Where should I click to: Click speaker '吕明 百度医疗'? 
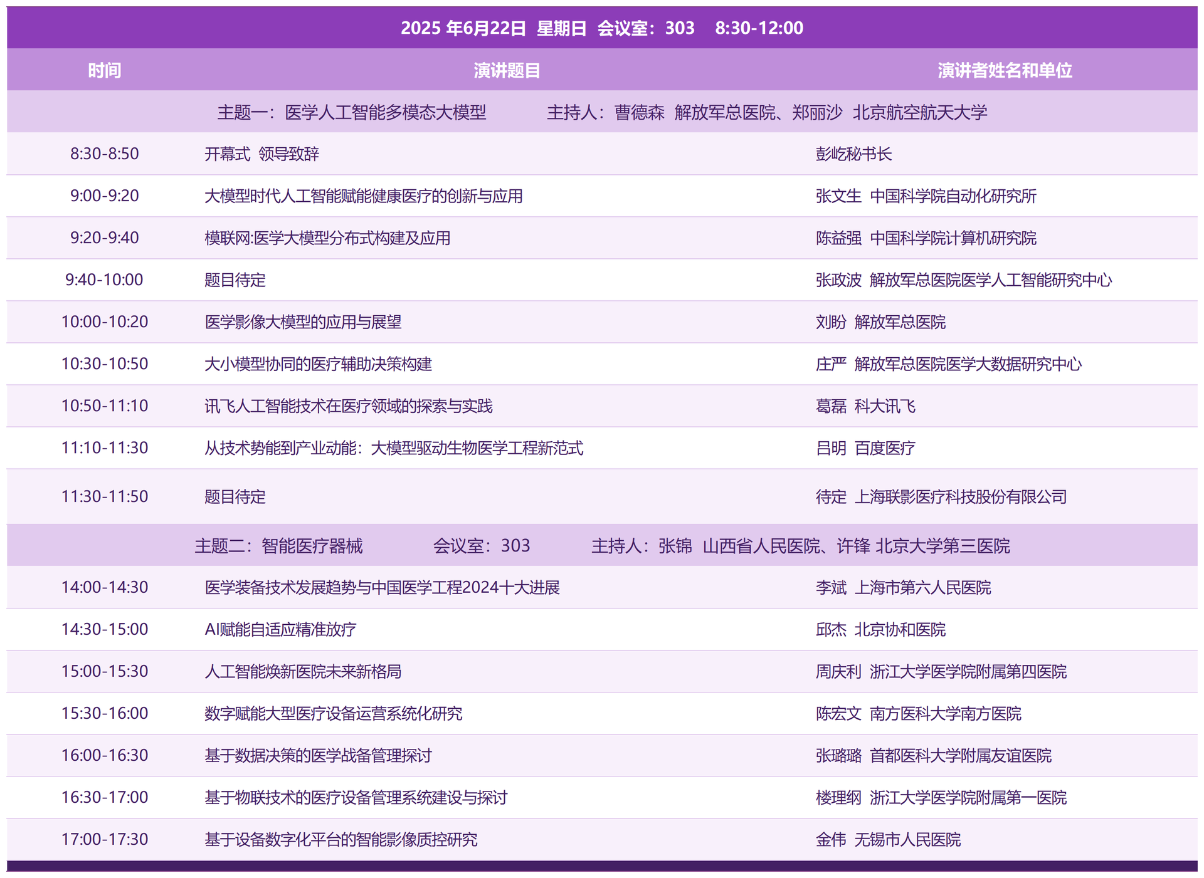pyautogui.click(x=865, y=448)
